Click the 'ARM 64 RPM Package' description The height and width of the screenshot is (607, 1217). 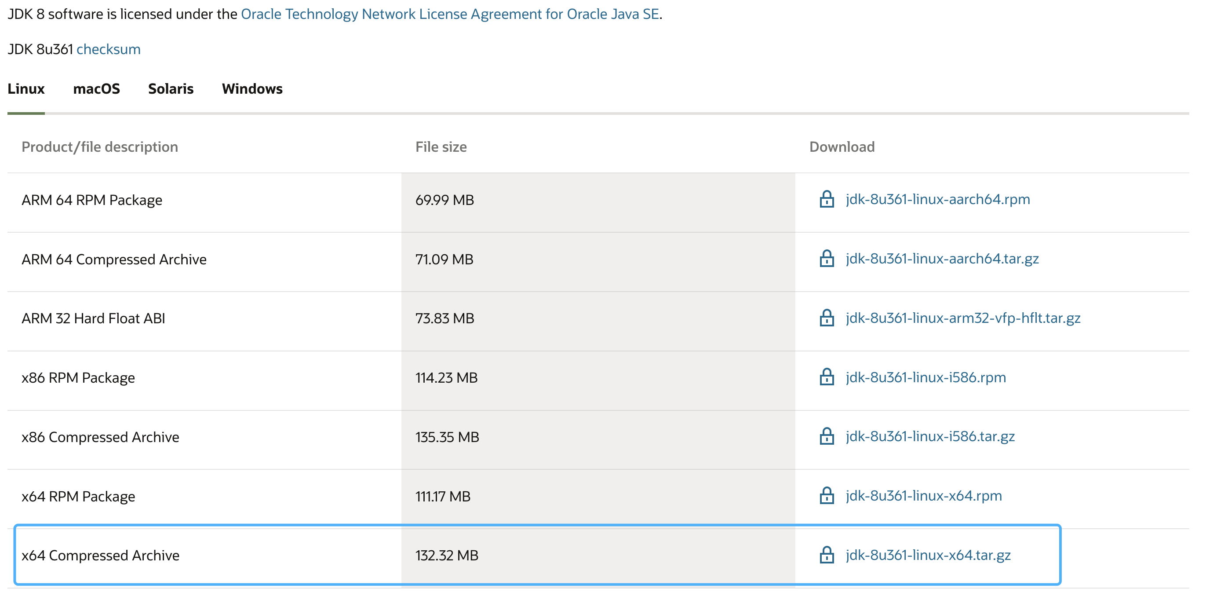(x=91, y=200)
